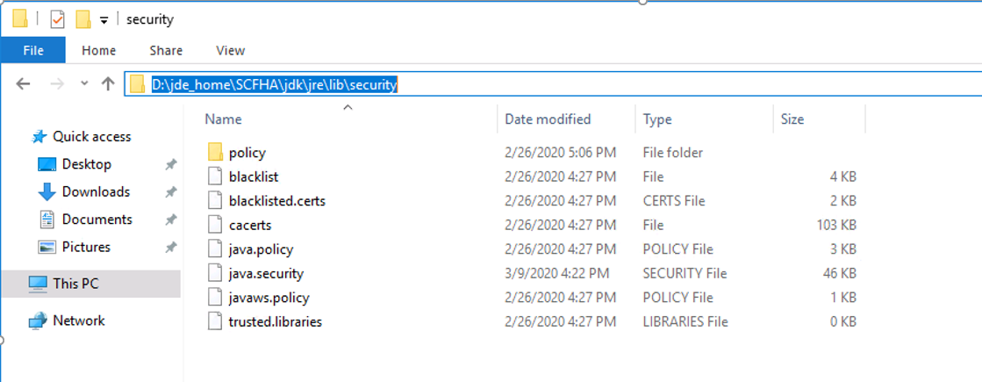This screenshot has width=982, height=382.
Task: Switch to the Share ribbon tab
Action: point(166,51)
